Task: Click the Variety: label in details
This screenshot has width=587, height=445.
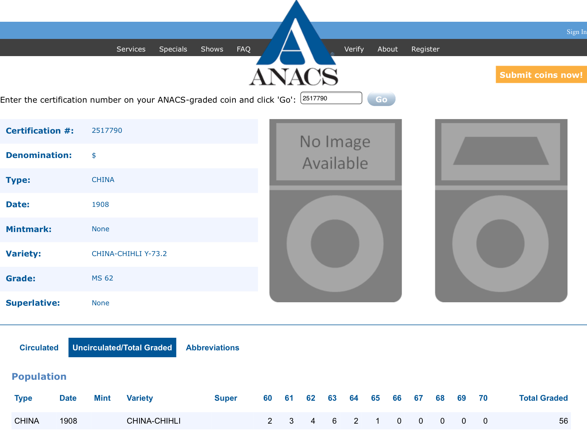Action: [23, 254]
